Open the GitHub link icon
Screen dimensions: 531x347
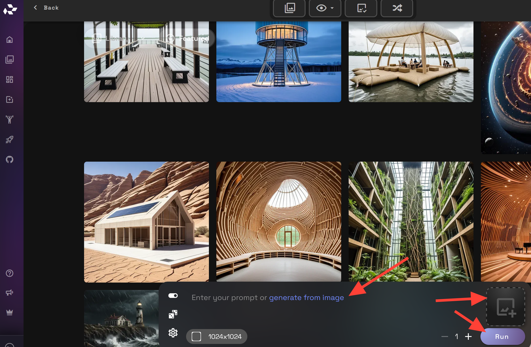tap(10, 160)
